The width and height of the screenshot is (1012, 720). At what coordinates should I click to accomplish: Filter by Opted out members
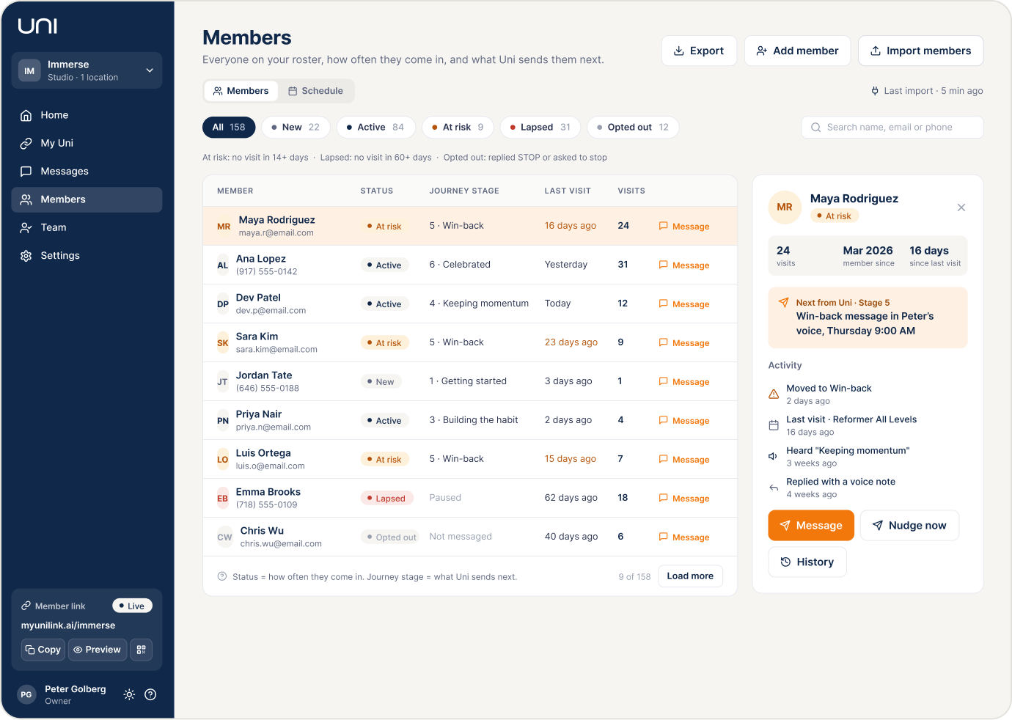[633, 127]
